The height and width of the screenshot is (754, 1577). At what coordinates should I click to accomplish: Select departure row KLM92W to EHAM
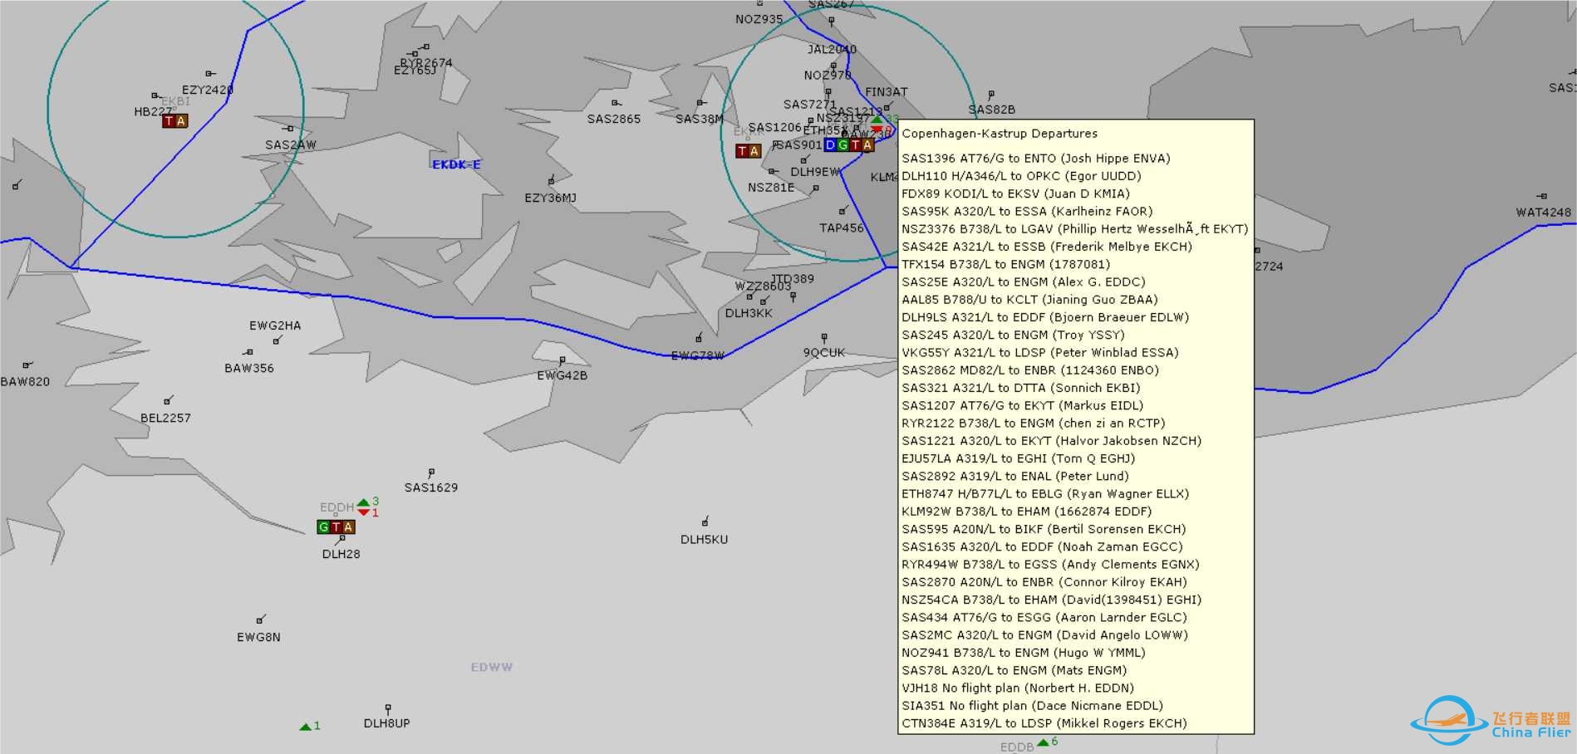[1027, 512]
